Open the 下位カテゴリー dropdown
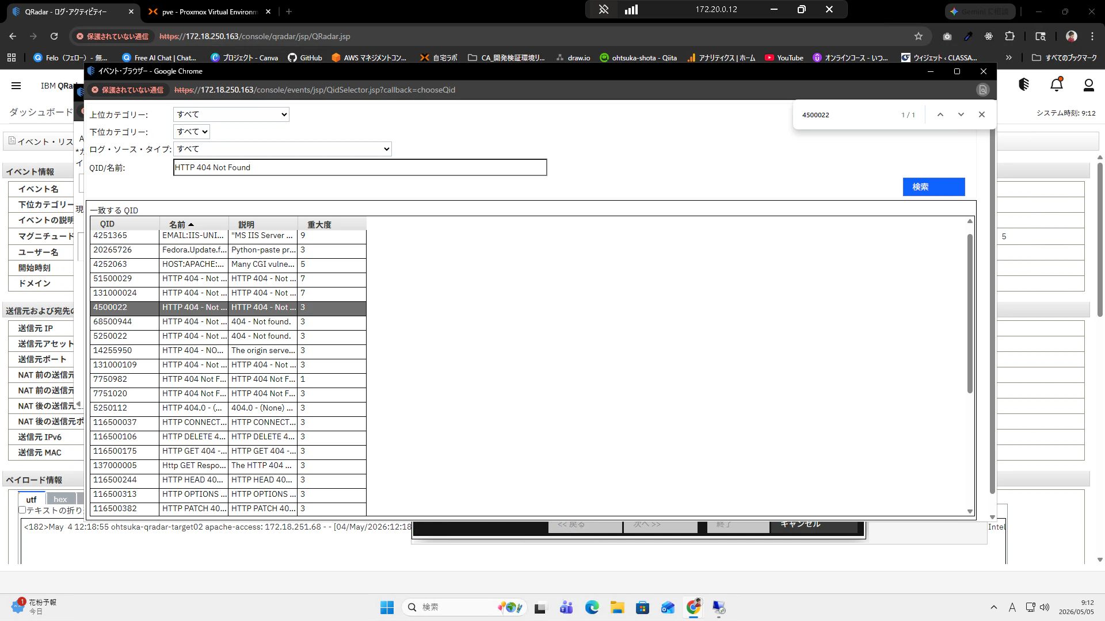This screenshot has width=1105, height=621. click(191, 132)
